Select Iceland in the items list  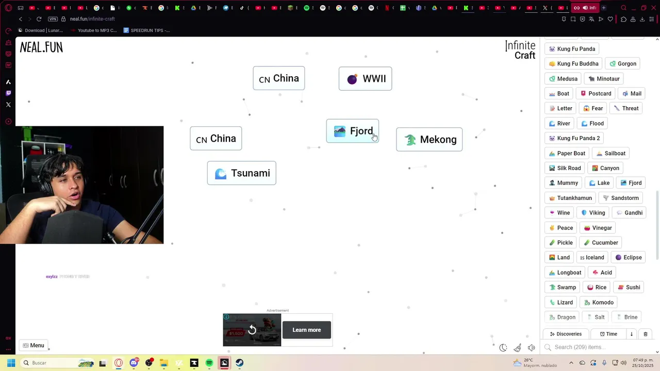(x=592, y=258)
